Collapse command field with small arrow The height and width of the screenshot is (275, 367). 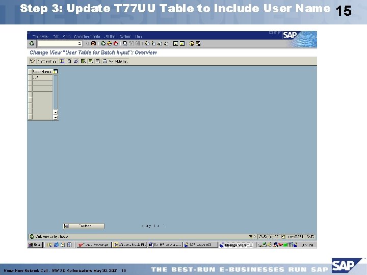[x=87, y=43]
